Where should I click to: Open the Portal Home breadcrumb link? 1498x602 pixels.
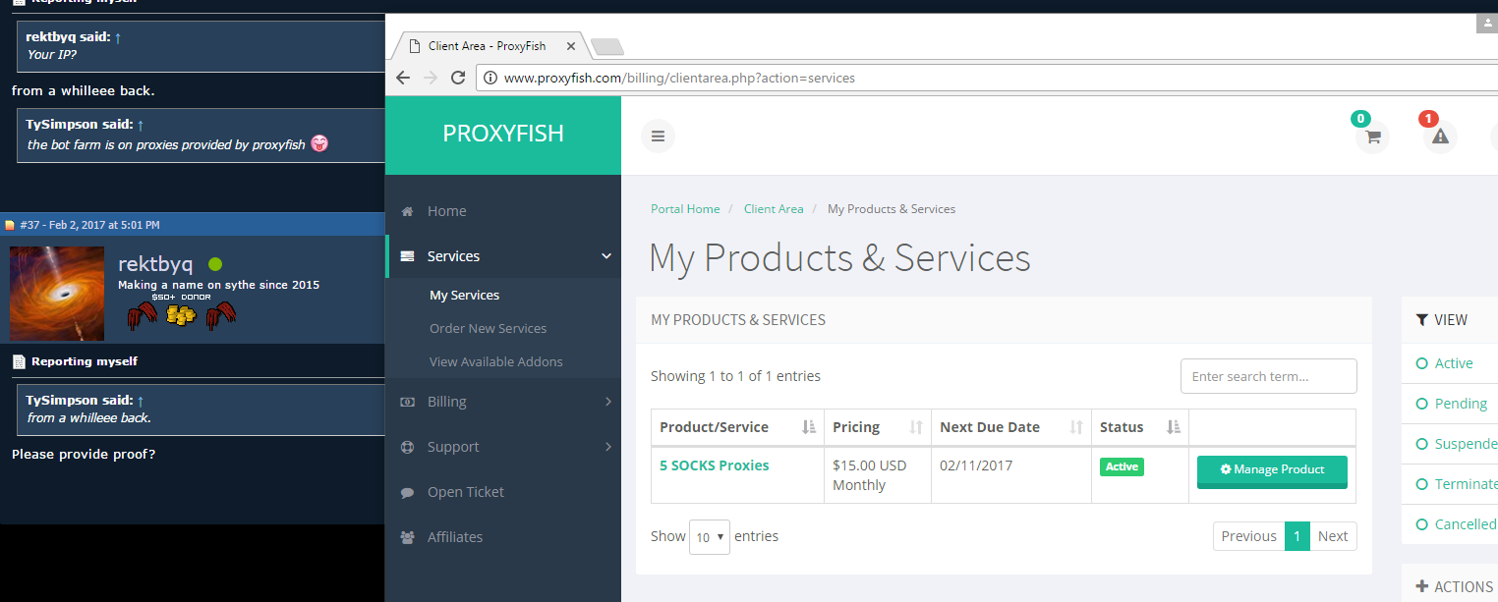click(685, 209)
